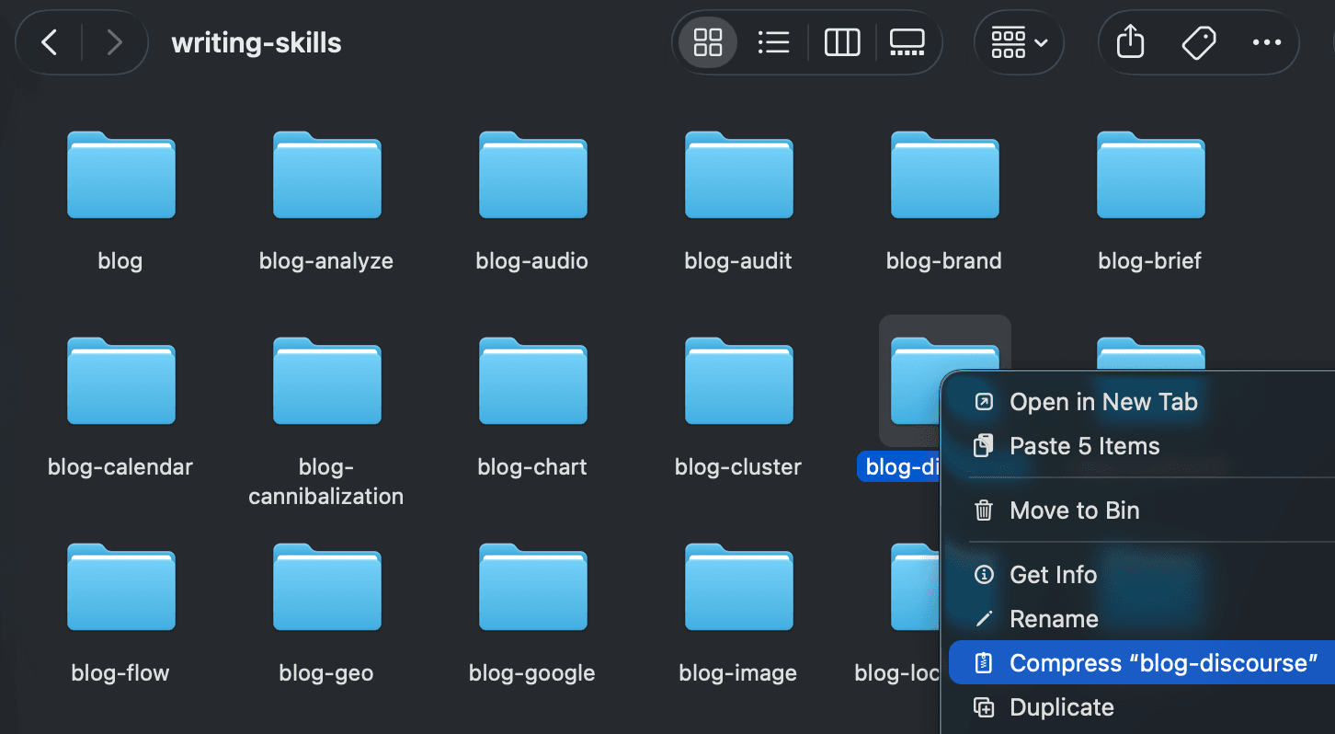Select the blog-cannibalization folder icon
1335x734 pixels.
326,381
